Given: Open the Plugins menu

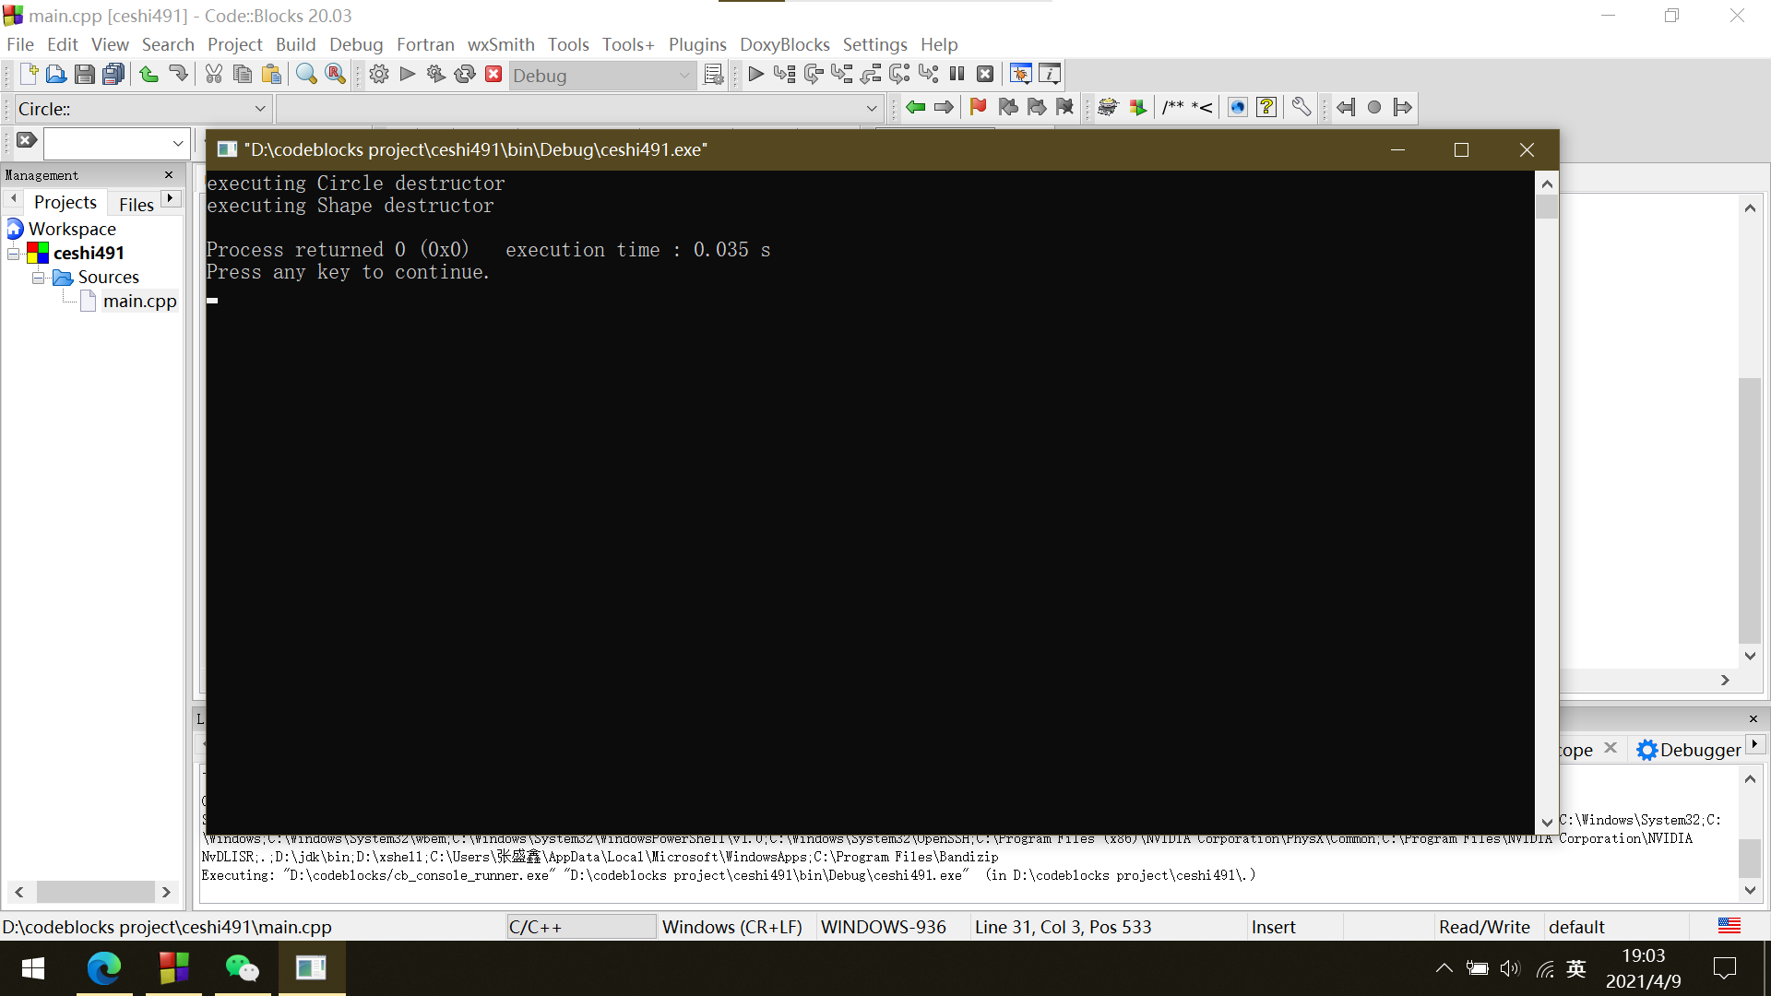Looking at the screenshot, I should coord(696,44).
